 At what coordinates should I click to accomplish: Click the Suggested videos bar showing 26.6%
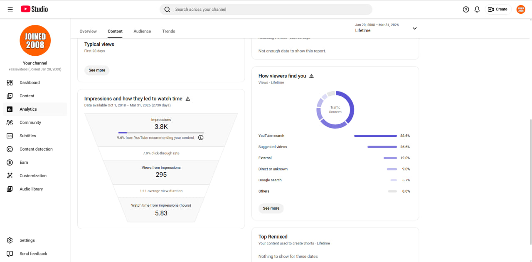point(382,147)
